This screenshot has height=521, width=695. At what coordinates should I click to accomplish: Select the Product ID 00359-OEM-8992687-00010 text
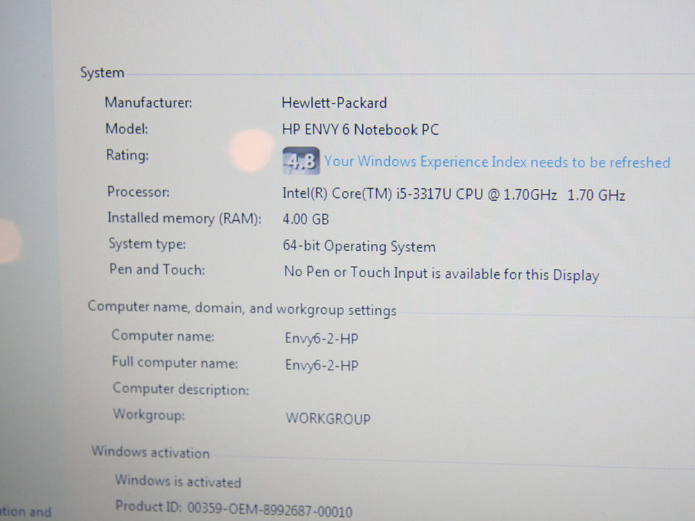[x=234, y=508]
